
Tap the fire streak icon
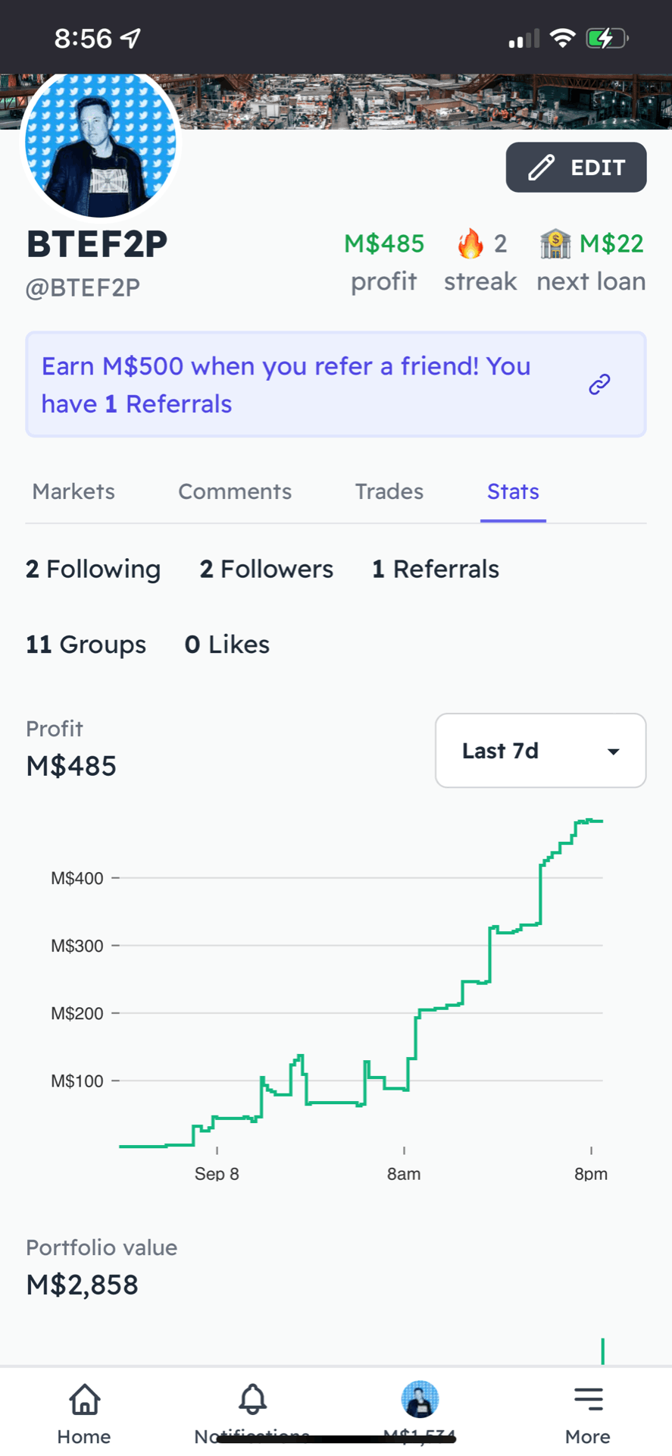470,243
